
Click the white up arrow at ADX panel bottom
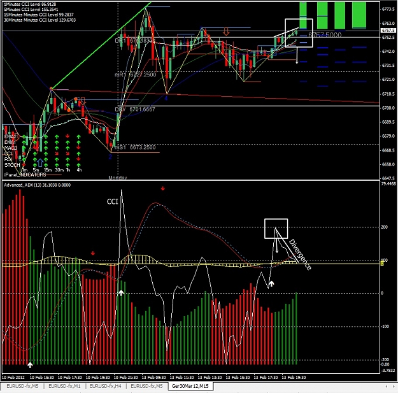pyautogui.click(x=30, y=365)
